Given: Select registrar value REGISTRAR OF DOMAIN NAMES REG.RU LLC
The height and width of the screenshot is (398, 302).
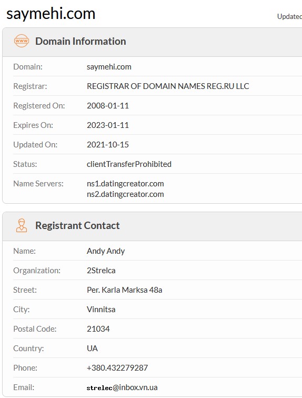Looking at the screenshot, I should click(168, 86).
